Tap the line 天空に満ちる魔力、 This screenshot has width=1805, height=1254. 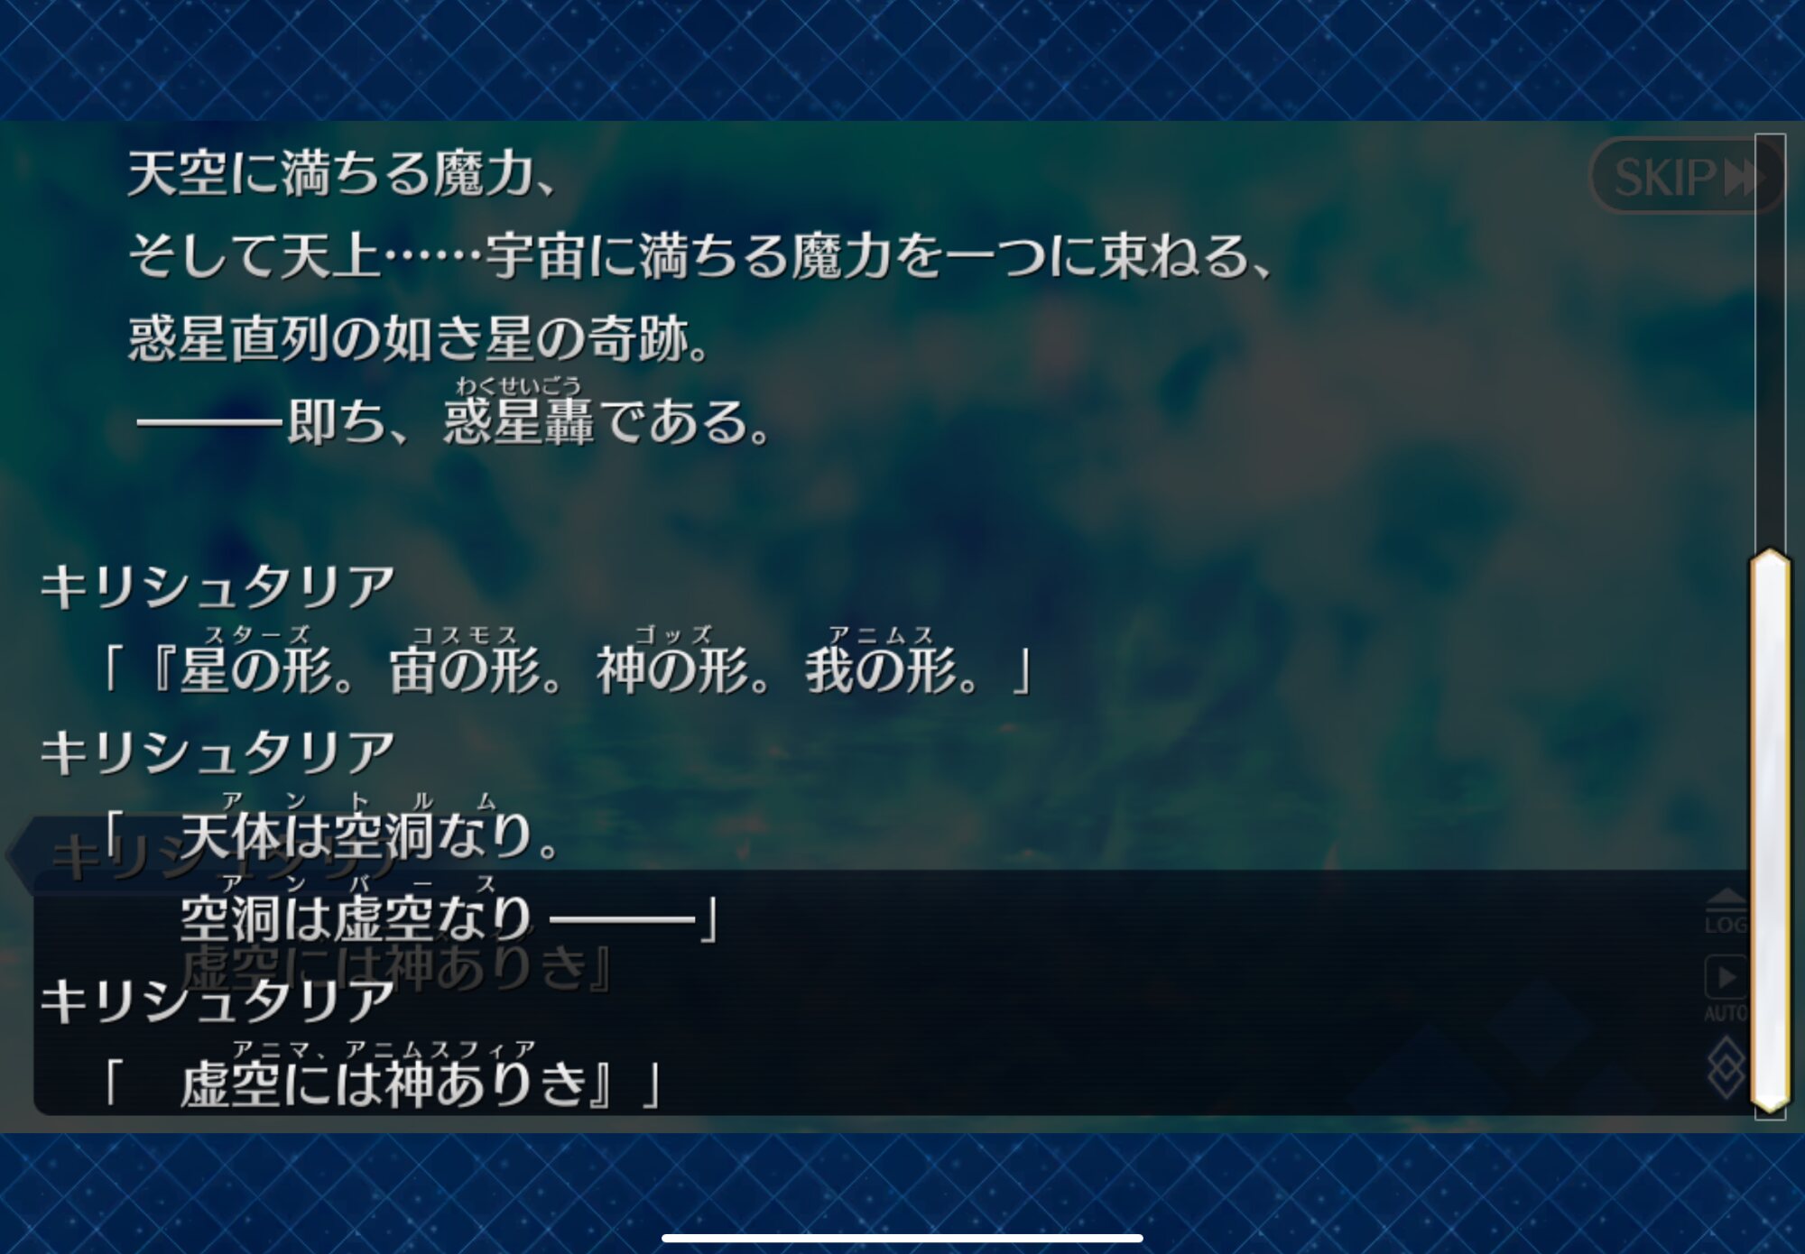tap(341, 173)
